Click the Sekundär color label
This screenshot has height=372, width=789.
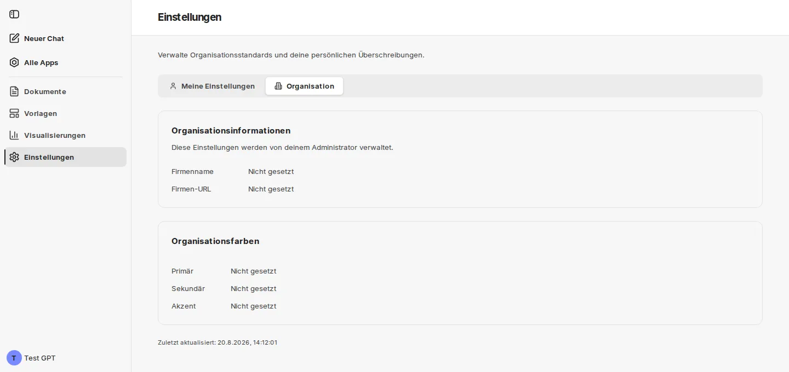point(188,288)
